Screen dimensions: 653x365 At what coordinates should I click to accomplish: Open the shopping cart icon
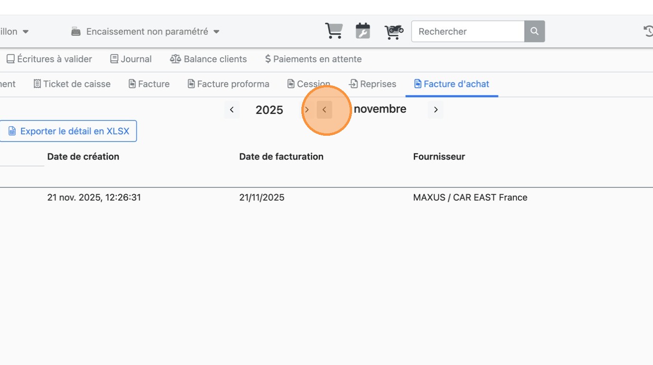[x=334, y=31]
